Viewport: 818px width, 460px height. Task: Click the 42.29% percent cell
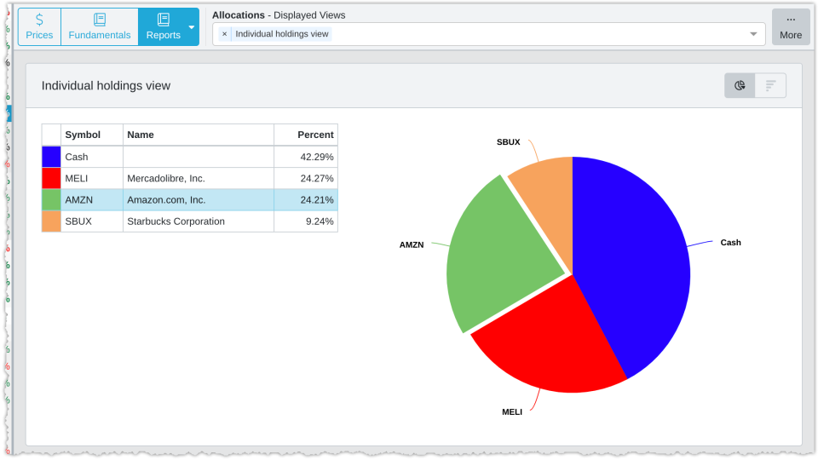(306, 157)
